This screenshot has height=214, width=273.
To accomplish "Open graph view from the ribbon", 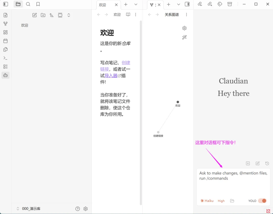I will (5, 24).
